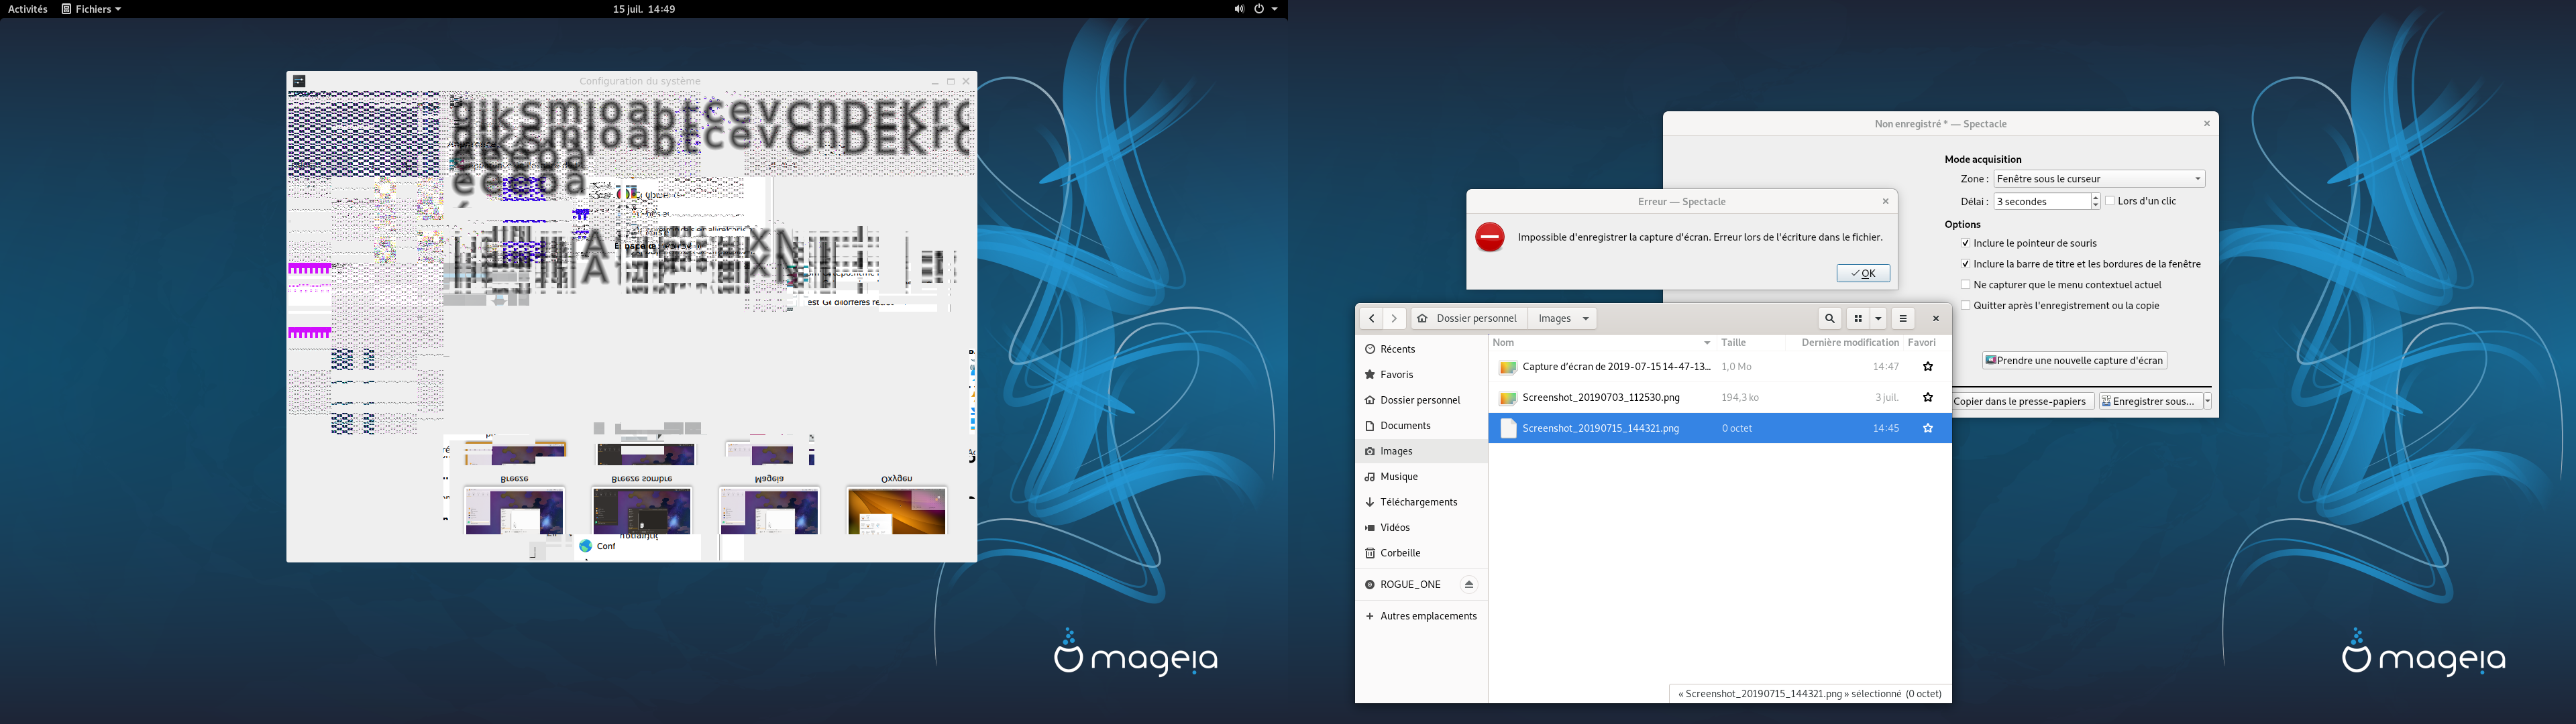Open Favoris in the Files sidebar
The height and width of the screenshot is (724, 2576).
1421,375
